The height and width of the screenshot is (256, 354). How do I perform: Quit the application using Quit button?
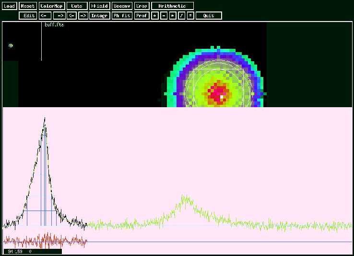209,16
